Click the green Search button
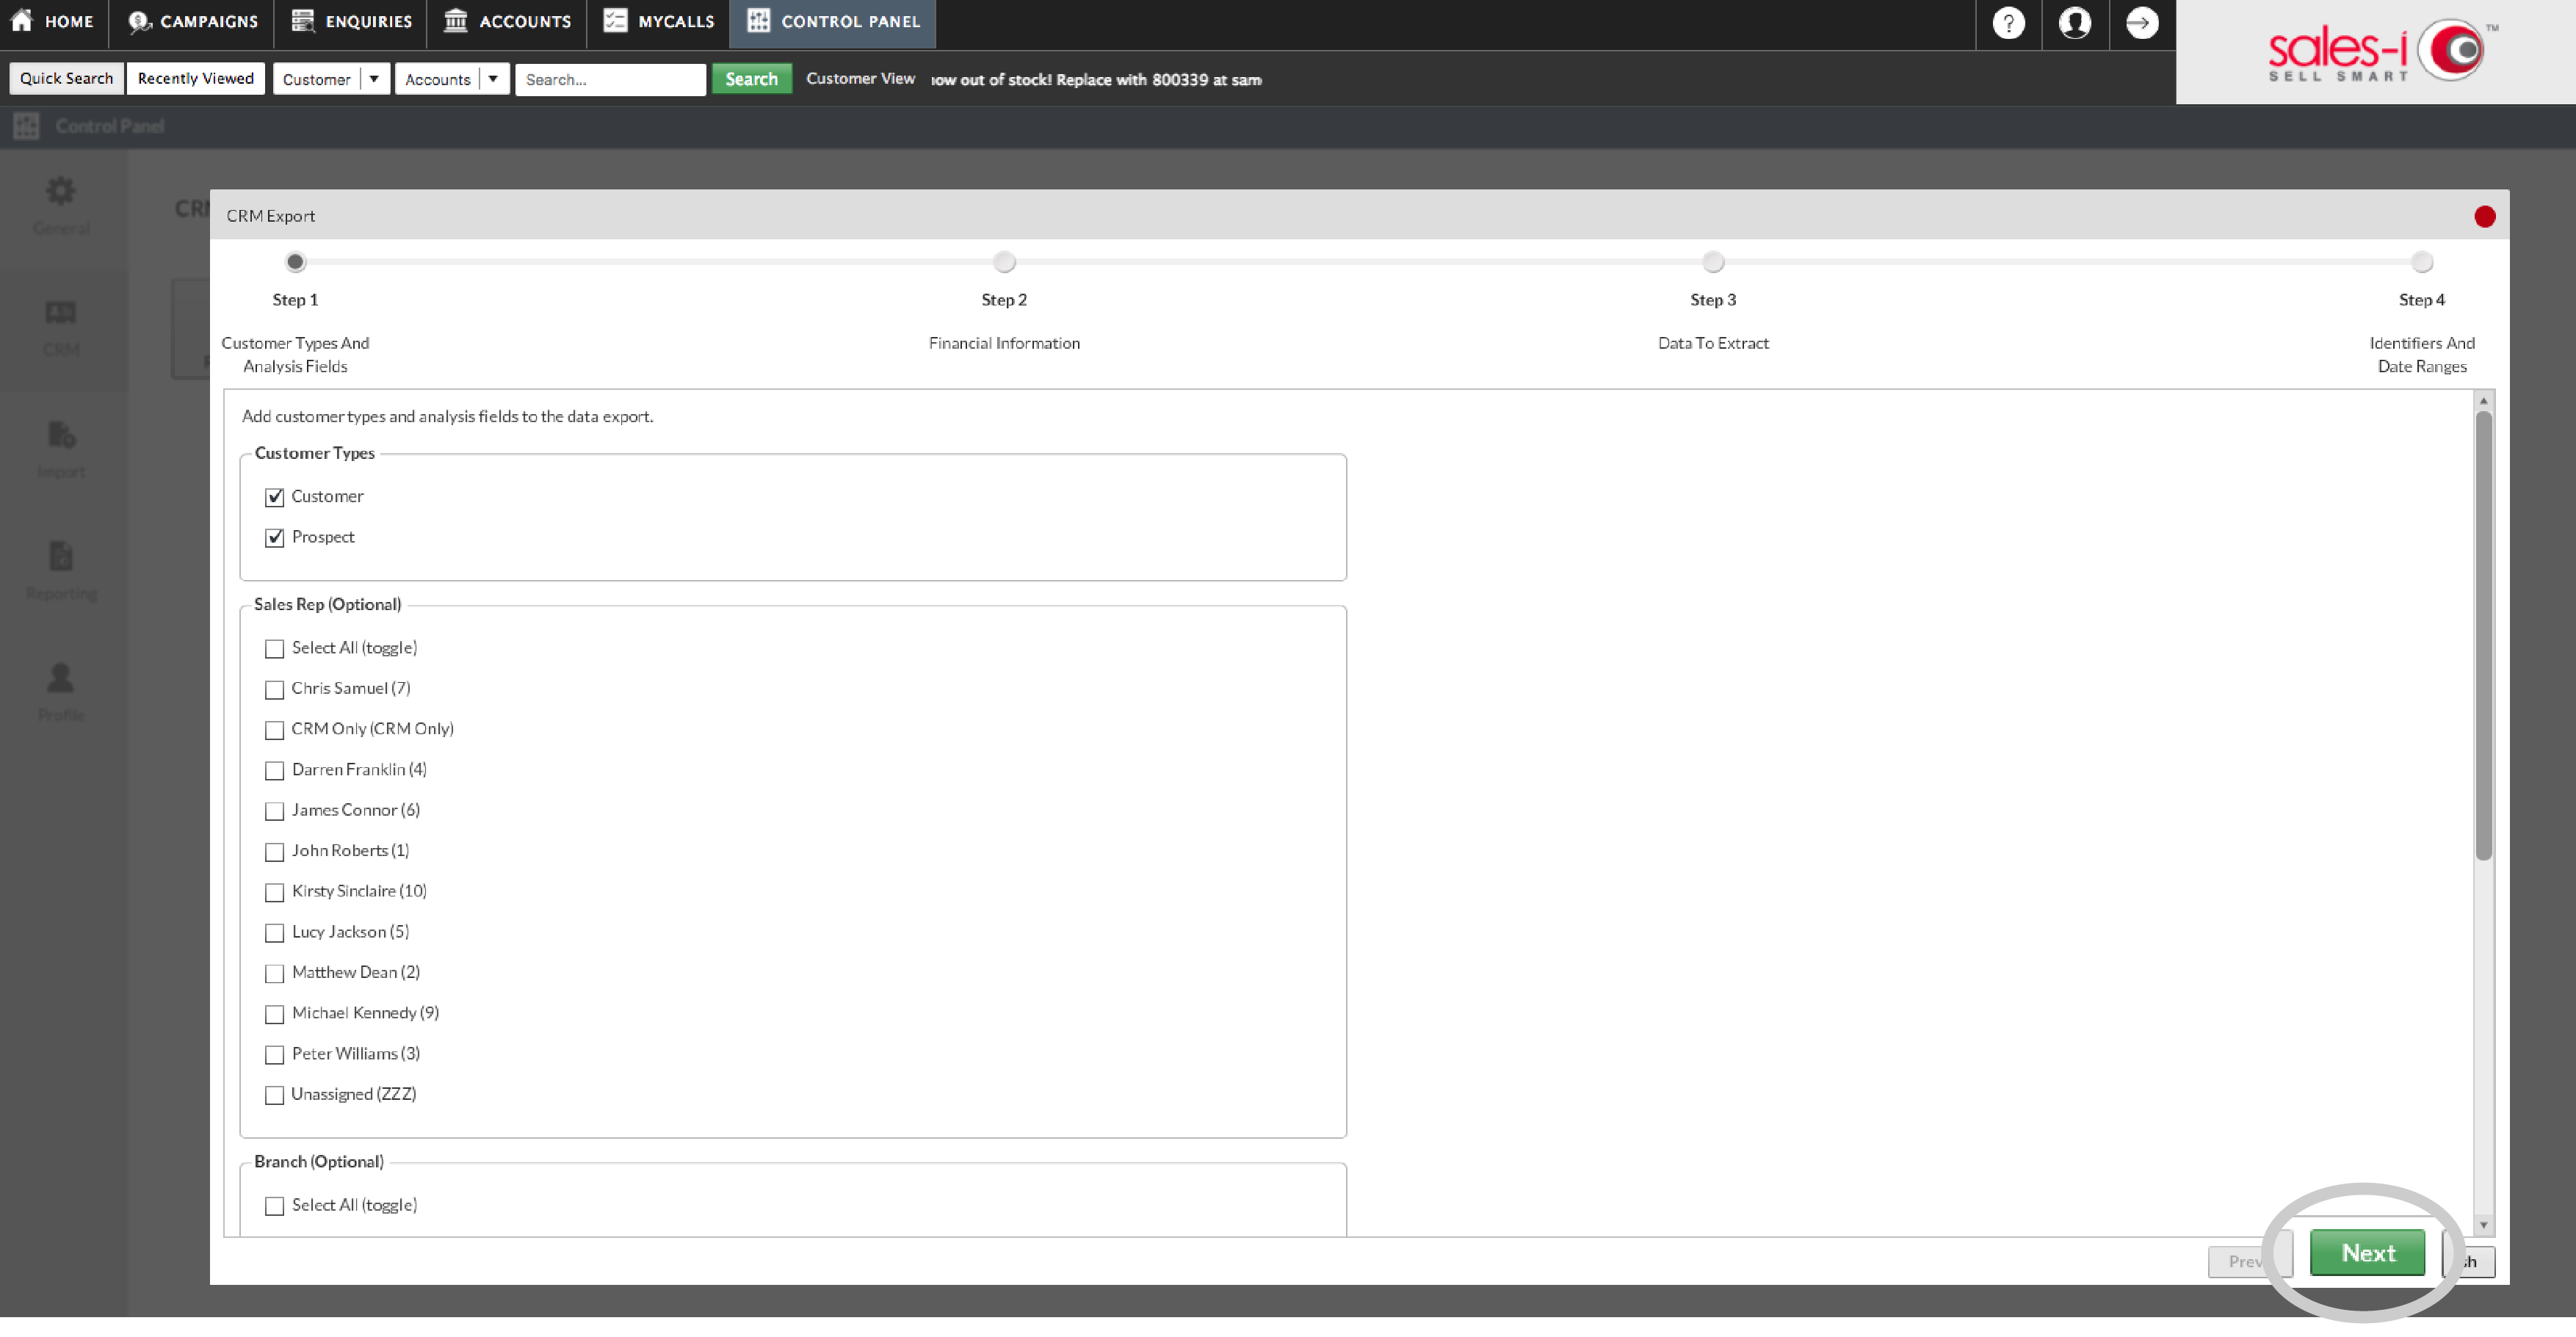Image resolution: width=2576 pixels, height=1337 pixels. (751, 79)
